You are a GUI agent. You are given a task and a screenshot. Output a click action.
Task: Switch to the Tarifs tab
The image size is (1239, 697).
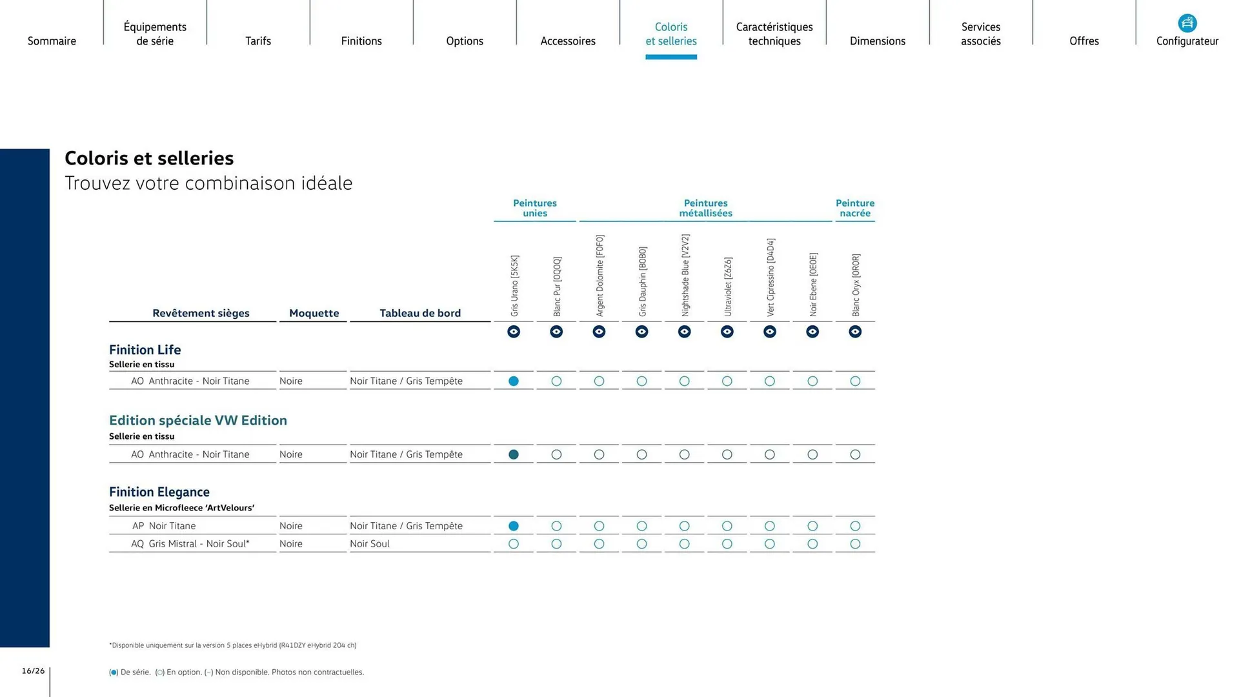click(x=258, y=41)
